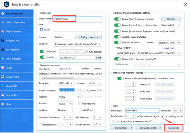Click the Header sidebar icon
The width and height of the screenshot is (190, 133).
coord(3,68)
